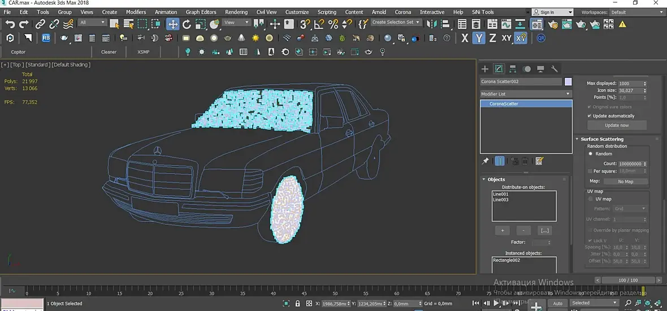The height and width of the screenshot is (311, 667).
Task: Open the Utilities wrench panel icon
Action: (x=555, y=69)
